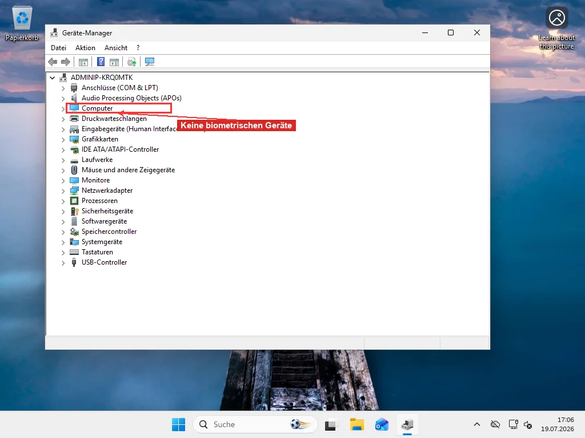Expand the USB-Controller node
Image resolution: width=585 pixels, height=438 pixels.
tap(63, 262)
